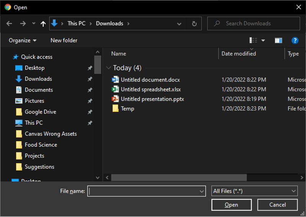Click the pin icon next to Google Drive
This screenshot has width=306, height=217.
point(90,112)
